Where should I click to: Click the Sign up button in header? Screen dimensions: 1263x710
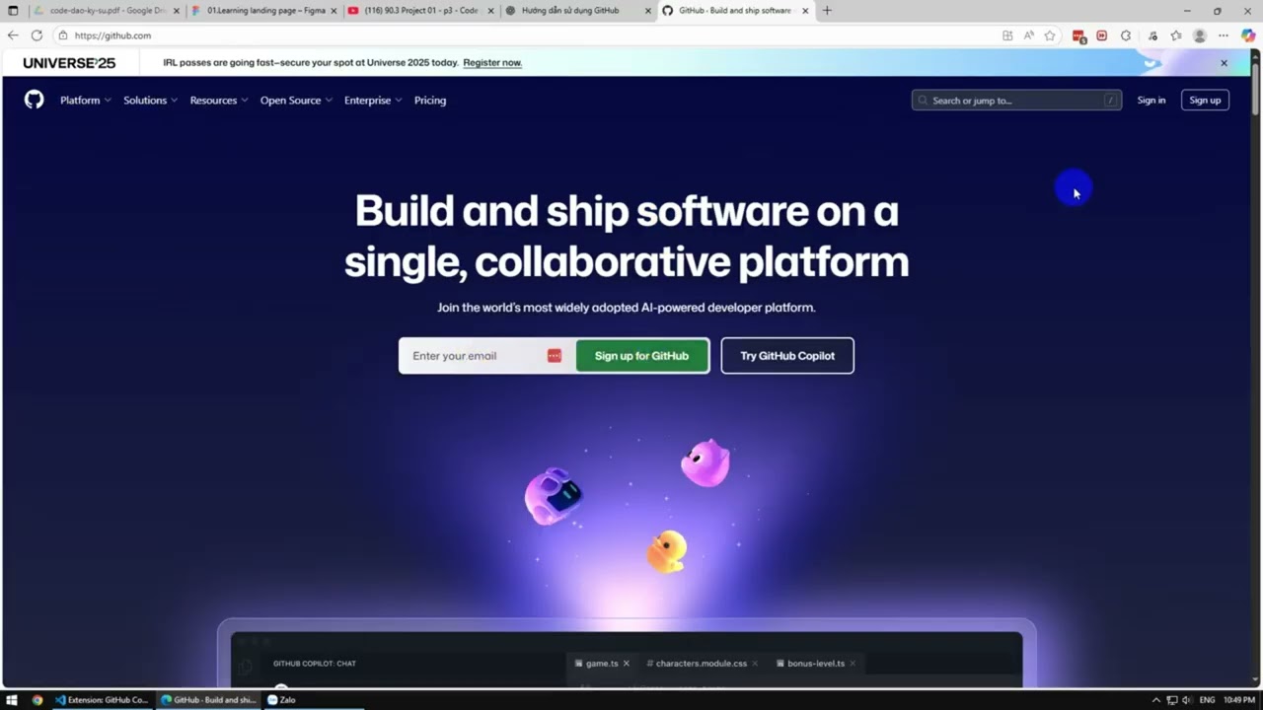pos(1205,101)
